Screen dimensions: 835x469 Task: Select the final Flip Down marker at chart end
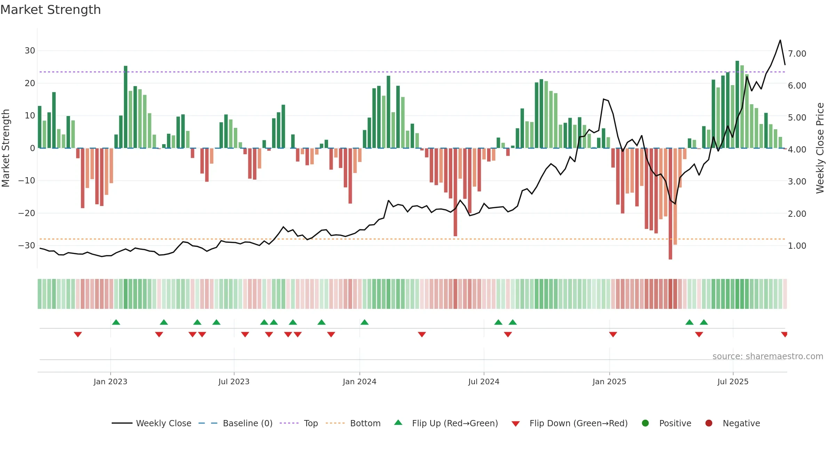[784, 334]
